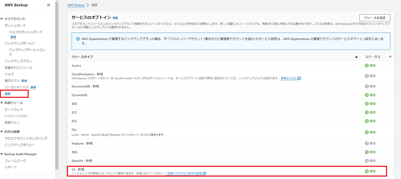The height and width of the screenshot is (179, 401).
Task: Click the sidebar vertical scrollbar
Action: (x=57, y=87)
